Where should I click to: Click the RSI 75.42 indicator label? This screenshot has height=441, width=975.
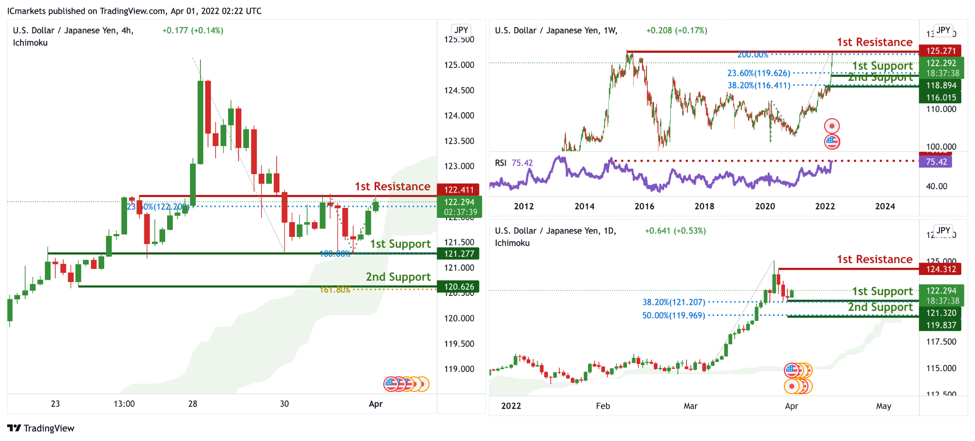[x=514, y=163]
